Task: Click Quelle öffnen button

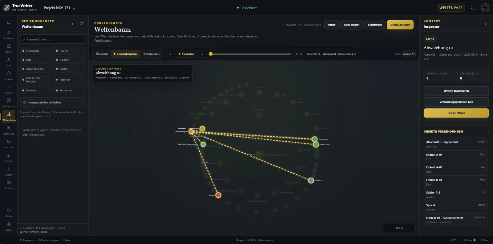Action: click(456, 113)
